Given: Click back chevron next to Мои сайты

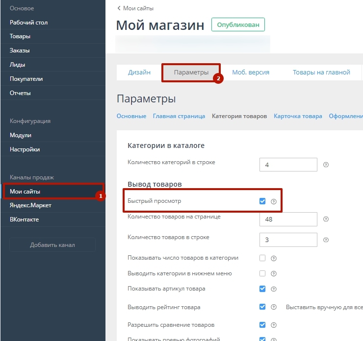Looking at the screenshot, I should [x=119, y=8].
